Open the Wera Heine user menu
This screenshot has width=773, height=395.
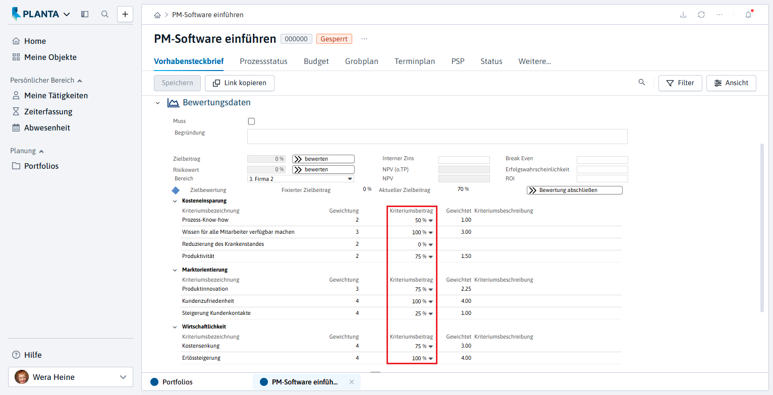pyautogui.click(x=71, y=377)
